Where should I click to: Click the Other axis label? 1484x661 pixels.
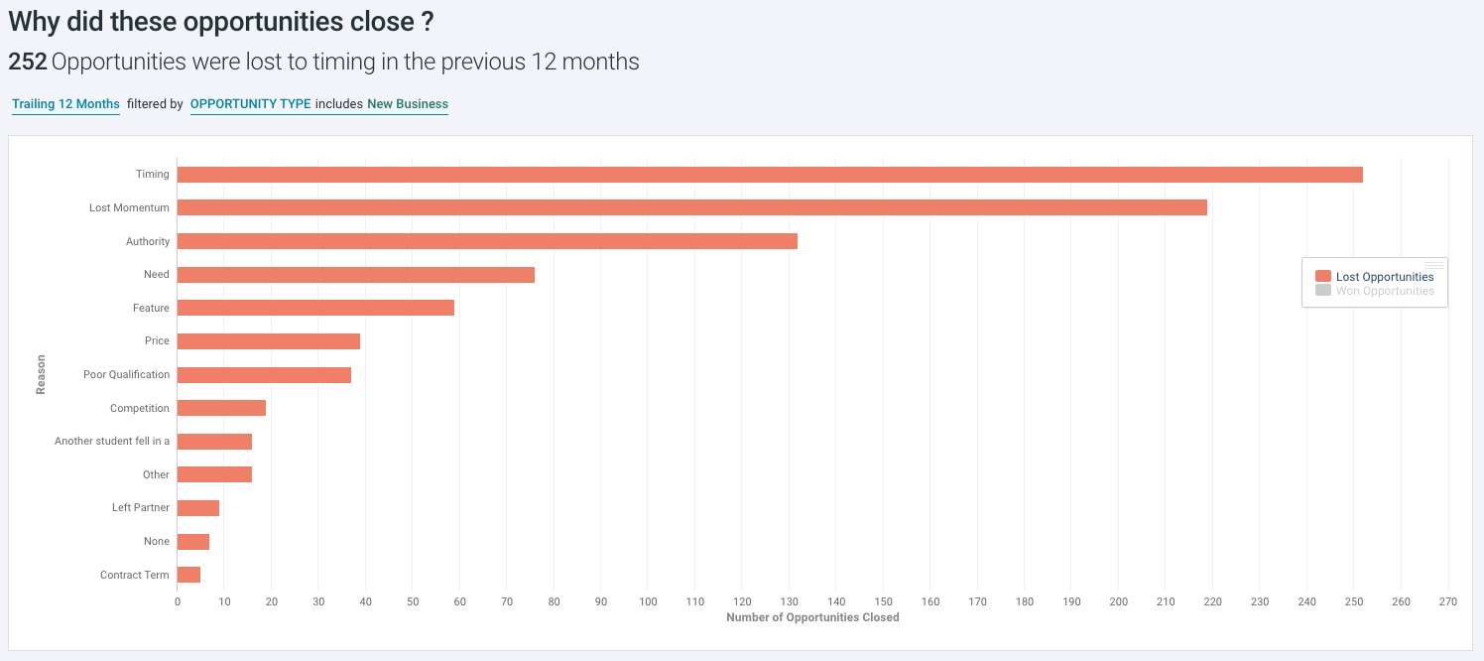156,474
